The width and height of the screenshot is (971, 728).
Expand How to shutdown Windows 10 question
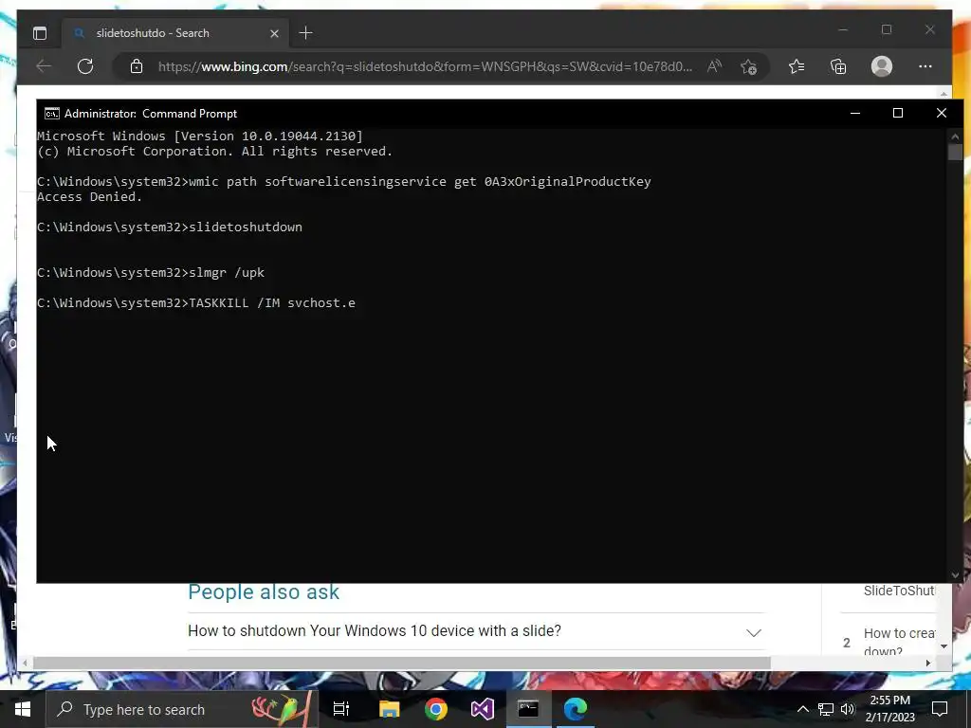click(754, 632)
